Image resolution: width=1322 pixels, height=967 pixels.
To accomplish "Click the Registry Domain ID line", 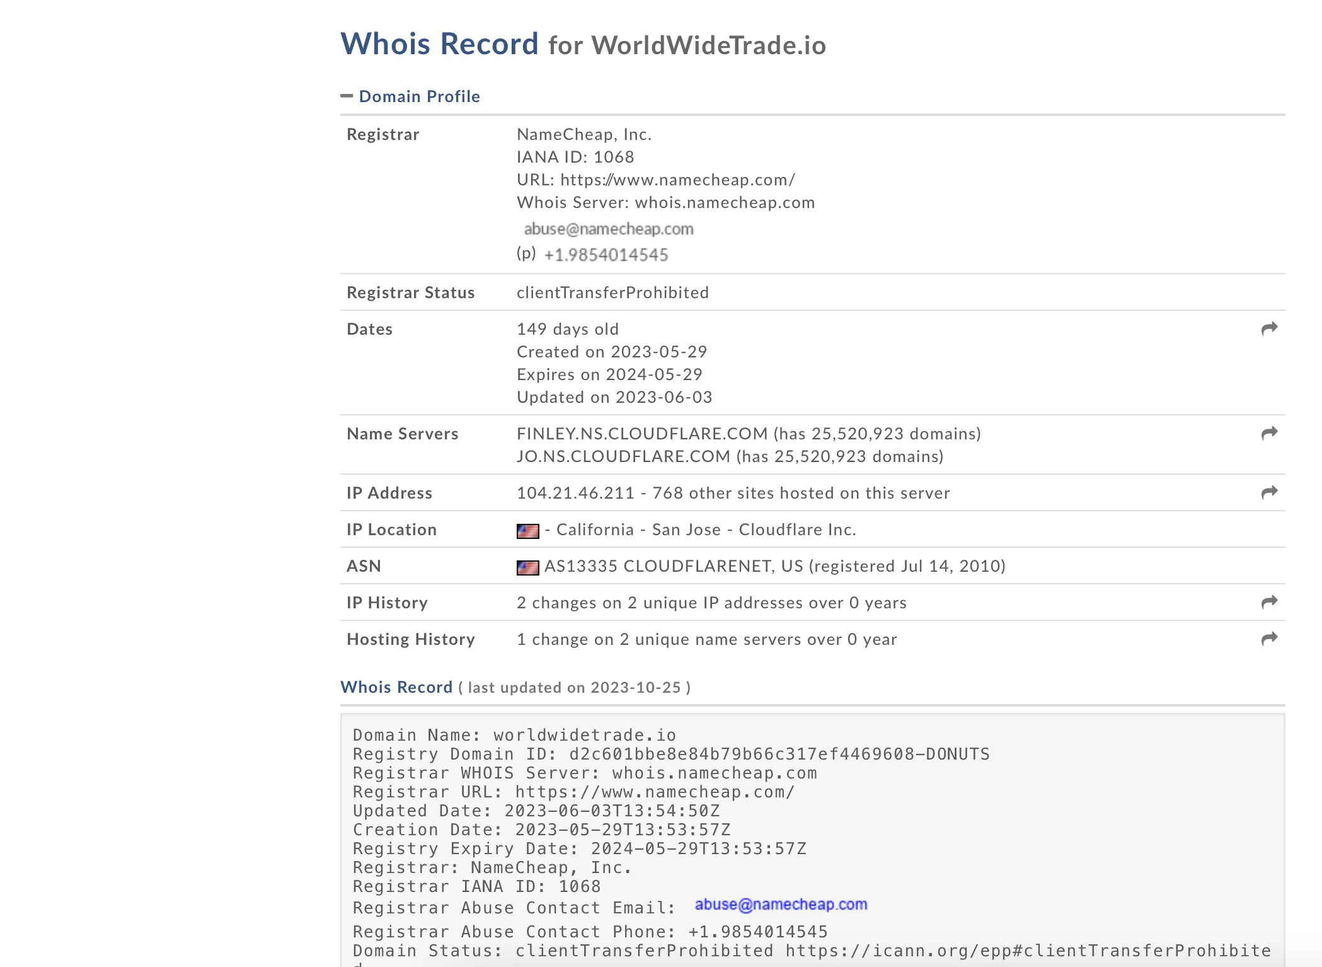I will tap(671, 754).
